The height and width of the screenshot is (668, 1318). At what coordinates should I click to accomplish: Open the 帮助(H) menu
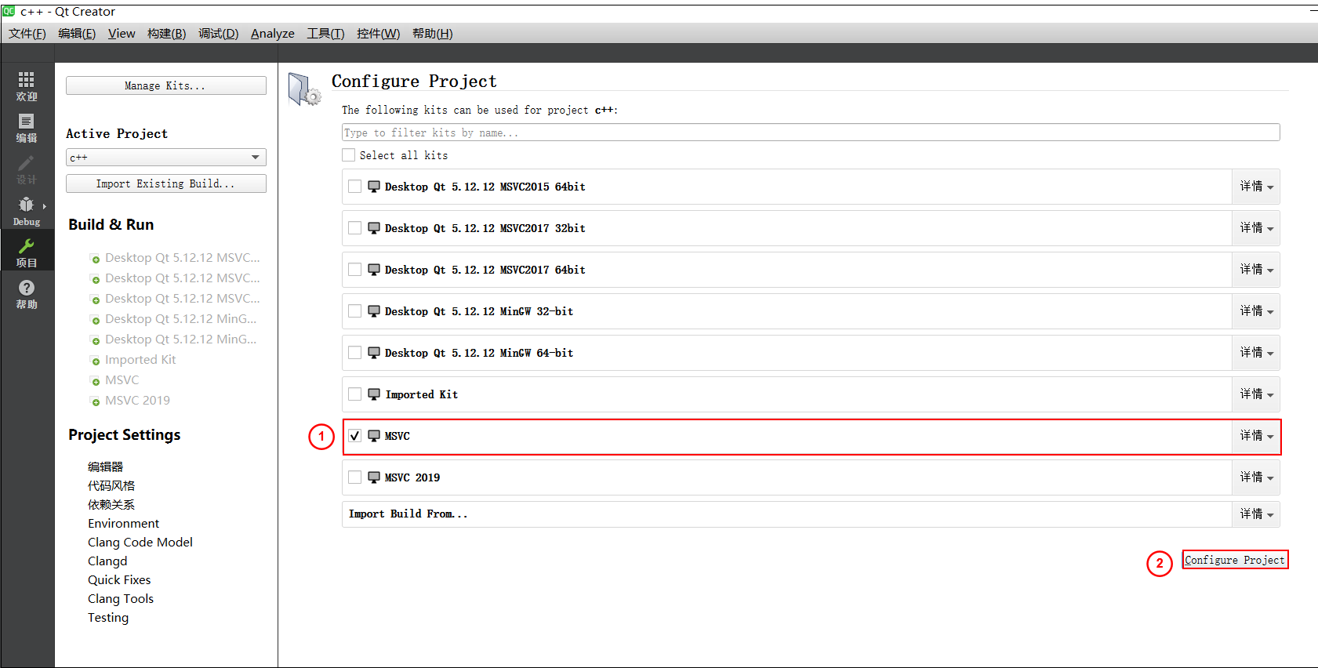433,33
